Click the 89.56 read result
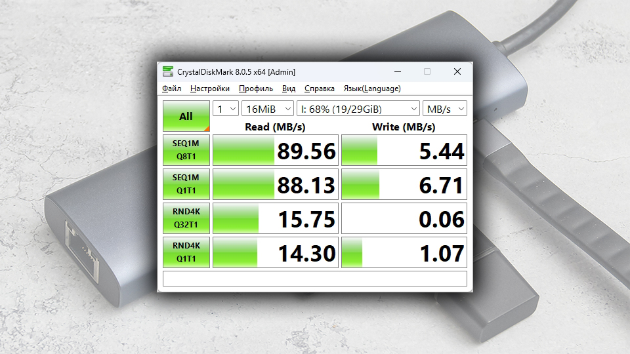This screenshot has width=630, height=354. pyautogui.click(x=276, y=150)
